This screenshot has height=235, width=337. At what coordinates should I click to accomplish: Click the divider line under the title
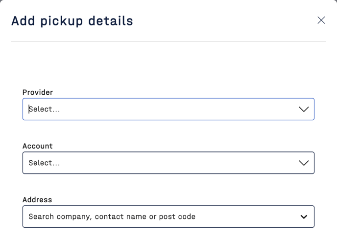click(168, 42)
